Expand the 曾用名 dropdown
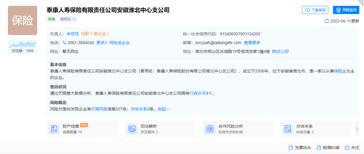Image resolution: width=364 pixels, height=154 pixels. pyautogui.click(x=68, y=19)
